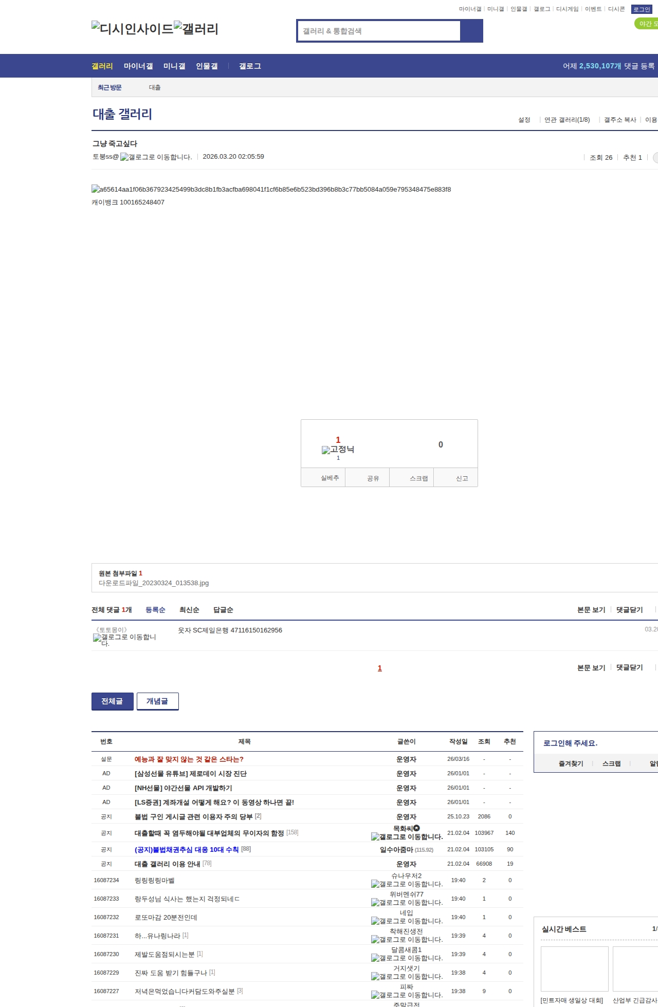Open 디시게임 in the top links
The image size is (658, 1007).
pyautogui.click(x=567, y=9)
